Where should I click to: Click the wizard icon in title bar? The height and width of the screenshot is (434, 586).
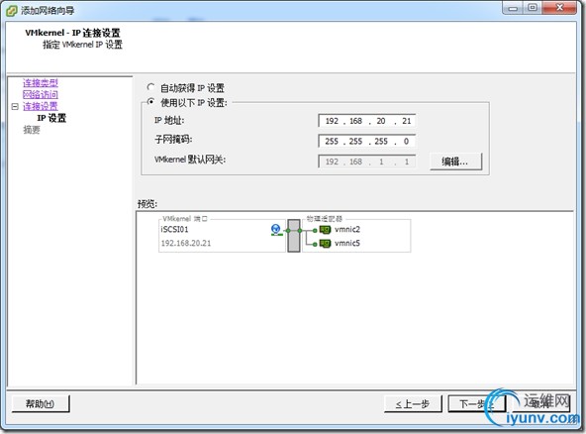click(x=12, y=11)
